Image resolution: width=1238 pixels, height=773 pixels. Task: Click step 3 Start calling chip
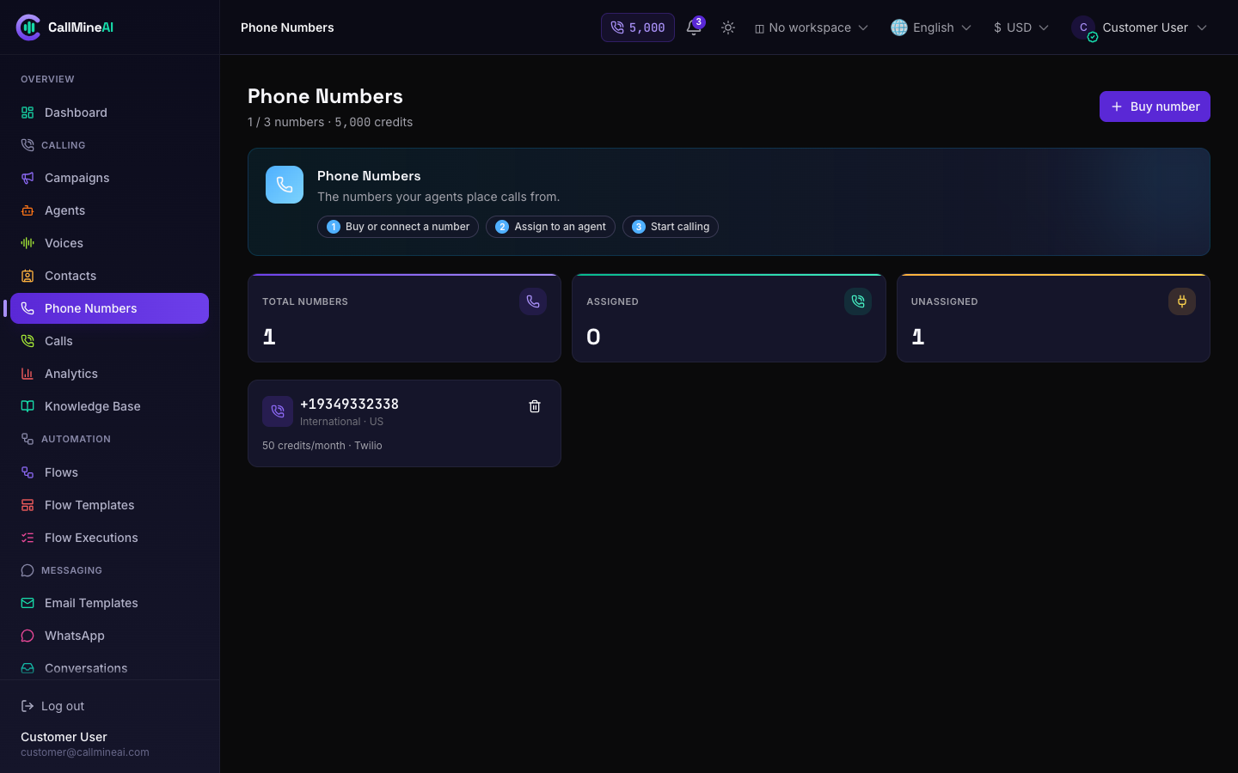coord(671,227)
